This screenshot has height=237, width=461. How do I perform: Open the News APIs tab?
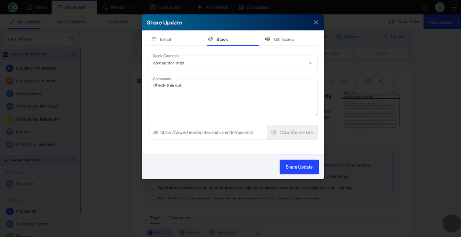click(118, 22)
